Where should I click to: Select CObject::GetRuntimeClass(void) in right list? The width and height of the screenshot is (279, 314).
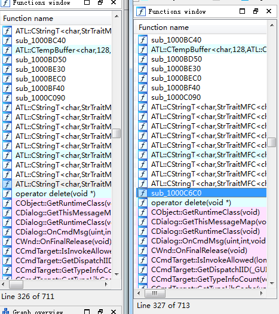pos(202,212)
